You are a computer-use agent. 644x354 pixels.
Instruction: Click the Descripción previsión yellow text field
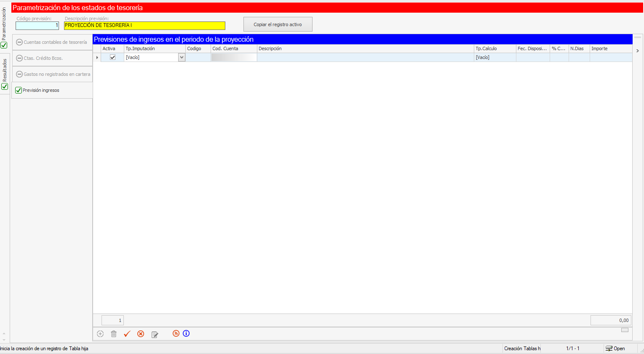pos(144,26)
